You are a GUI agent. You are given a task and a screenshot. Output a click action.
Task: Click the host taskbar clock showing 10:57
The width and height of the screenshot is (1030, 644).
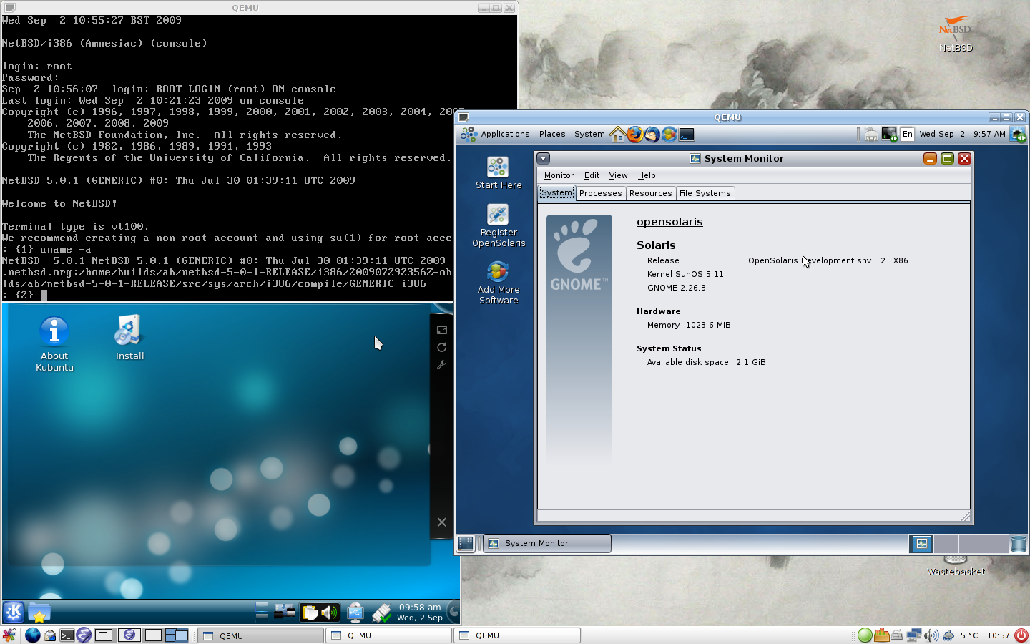click(x=998, y=635)
